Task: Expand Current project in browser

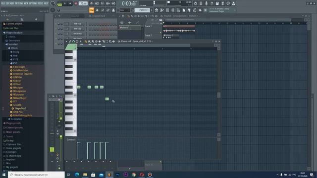Action: [x=14, y=24]
